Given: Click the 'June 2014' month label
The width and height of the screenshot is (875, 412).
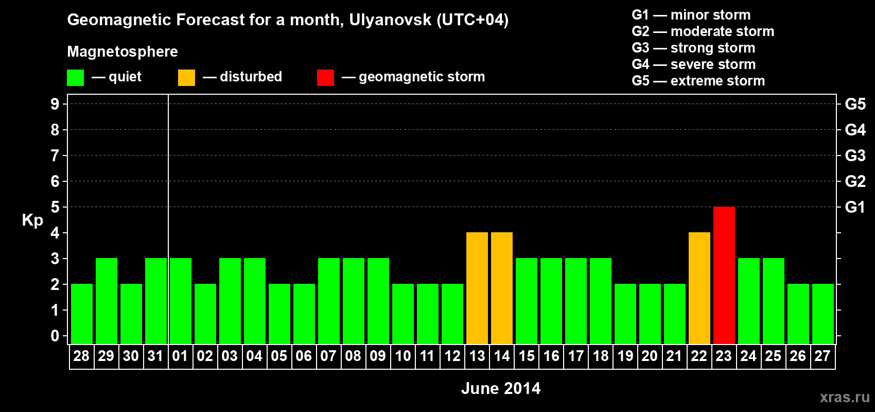Looking at the screenshot, I should [x=501, y=388].
